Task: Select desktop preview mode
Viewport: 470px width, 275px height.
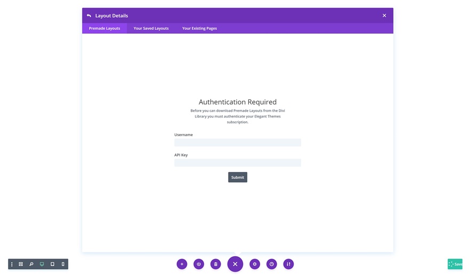Action: tap(42, 264)
